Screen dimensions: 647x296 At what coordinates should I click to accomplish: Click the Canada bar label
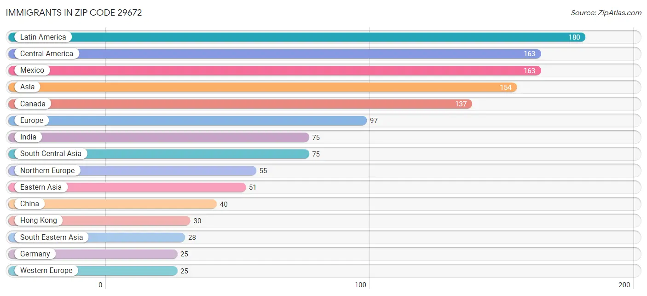coord(33,104)
